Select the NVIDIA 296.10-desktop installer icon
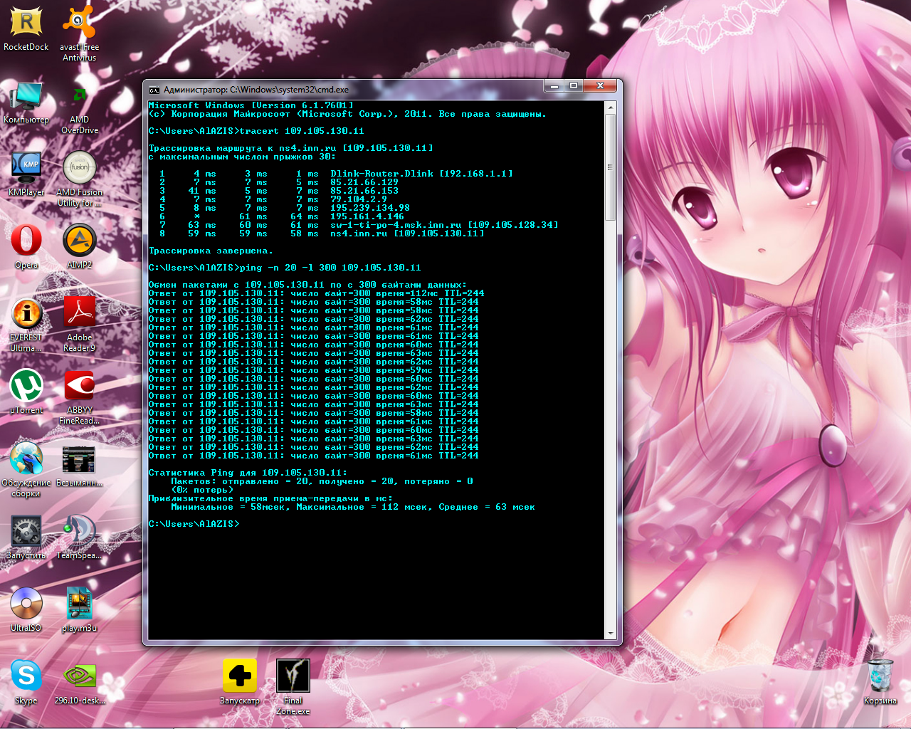911x729 pixels. 79,683
